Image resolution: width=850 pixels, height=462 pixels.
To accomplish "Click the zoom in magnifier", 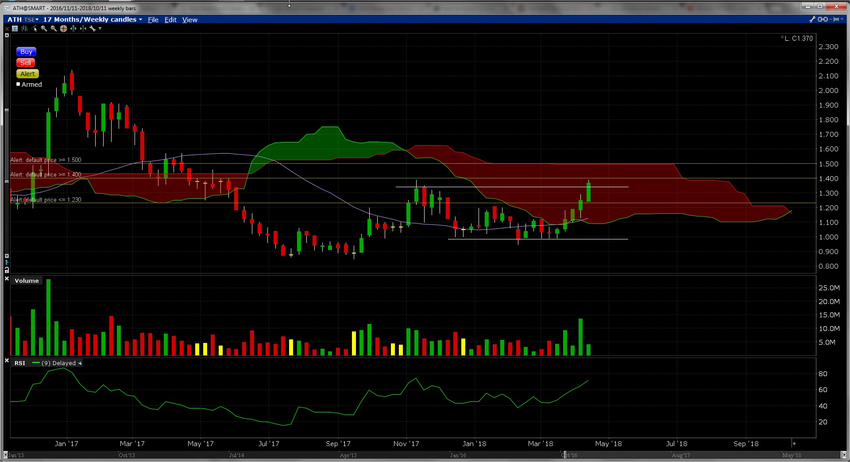I will tap(44, 28).
